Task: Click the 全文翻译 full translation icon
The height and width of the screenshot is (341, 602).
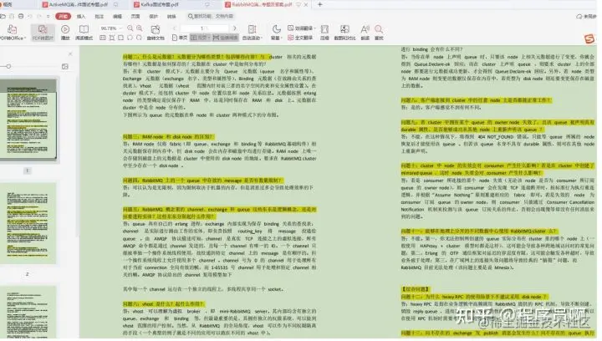Action: (x=291, y=38)
